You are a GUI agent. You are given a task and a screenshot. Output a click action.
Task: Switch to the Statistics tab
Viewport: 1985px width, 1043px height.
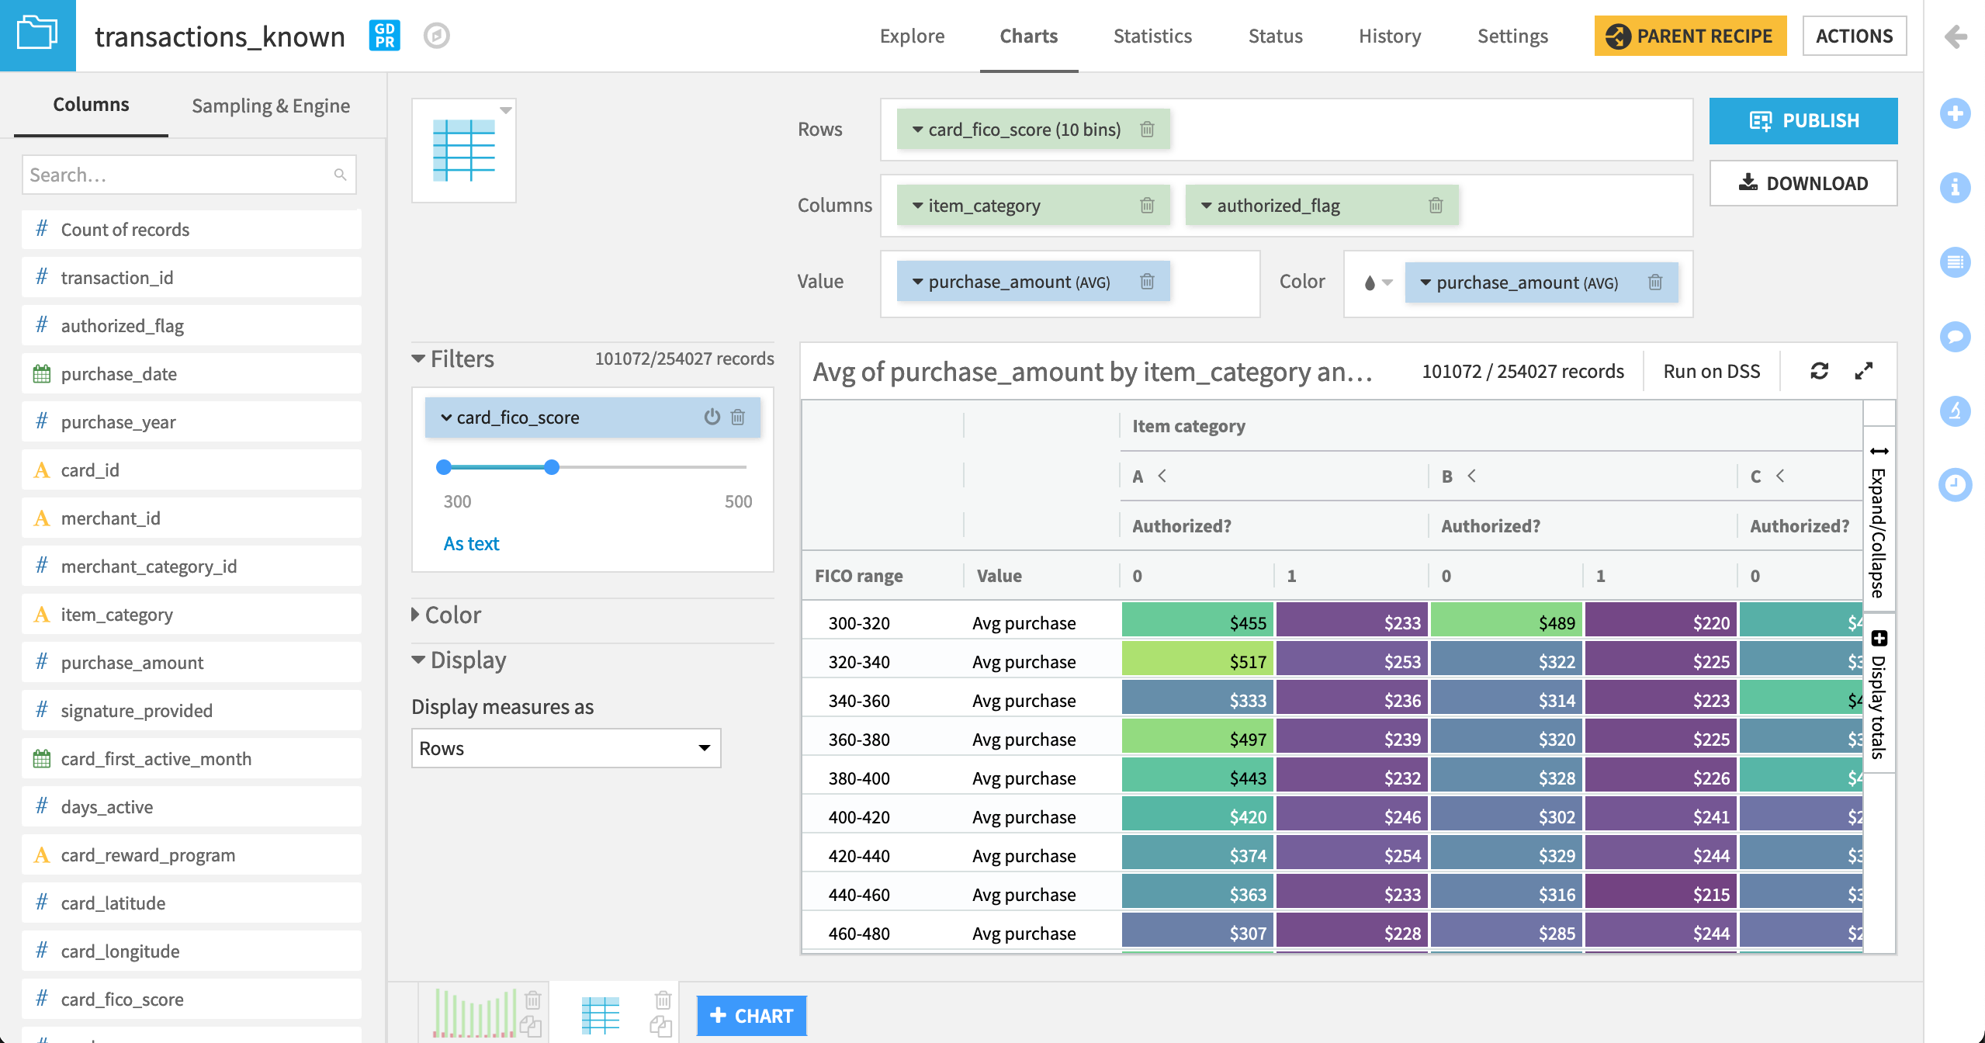pos(1152,36)
